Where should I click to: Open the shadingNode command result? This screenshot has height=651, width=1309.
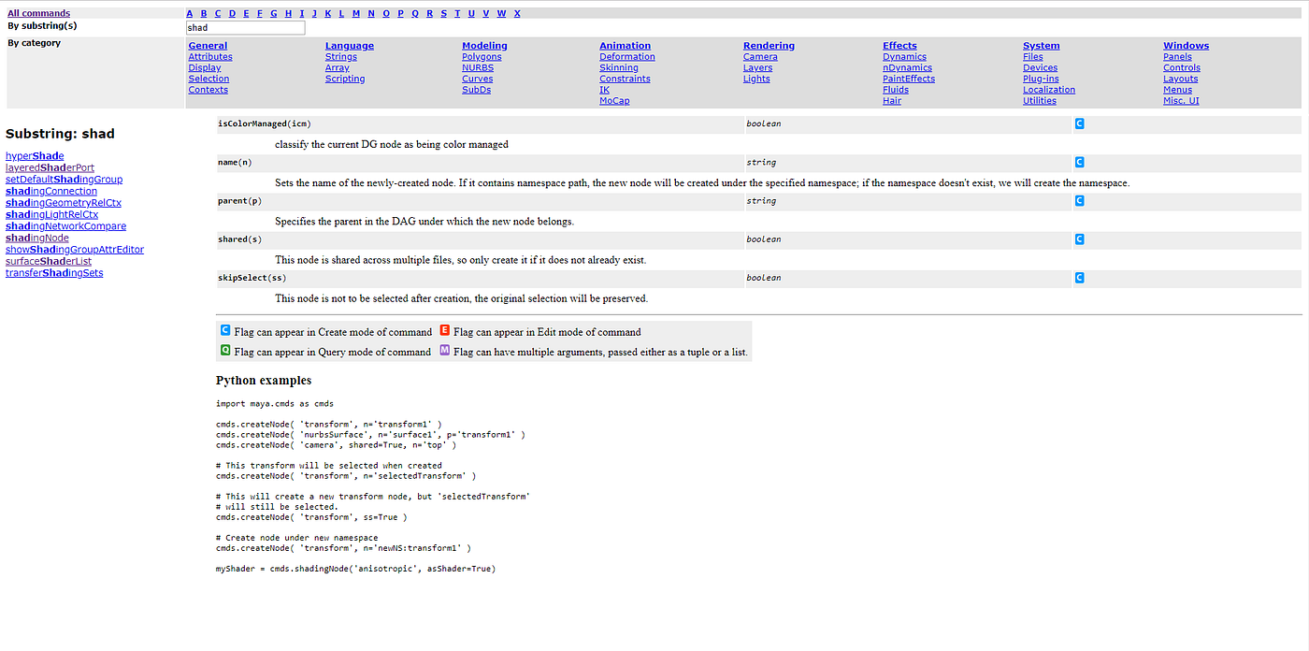[37, 238]
